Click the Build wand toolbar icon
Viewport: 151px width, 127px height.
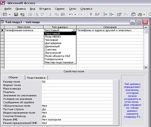125,15
